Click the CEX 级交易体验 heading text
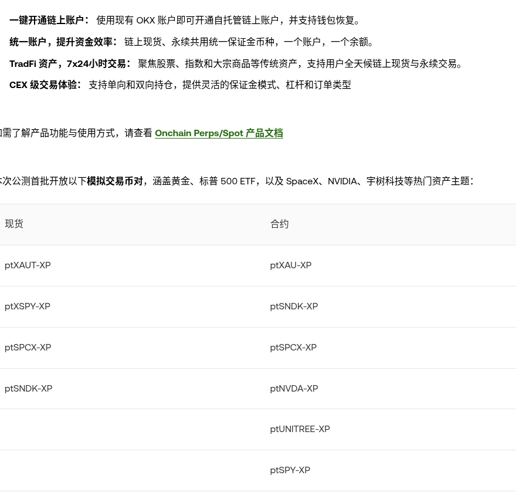Image resolution: width=516 pixels, height=499 pixels. coord(45,85)
